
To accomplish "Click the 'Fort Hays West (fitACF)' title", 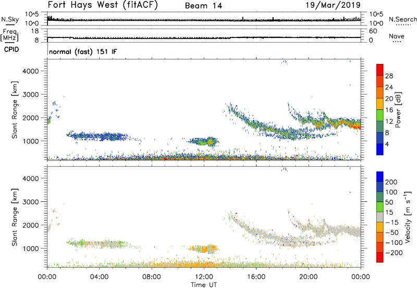I will pos(103,5).
